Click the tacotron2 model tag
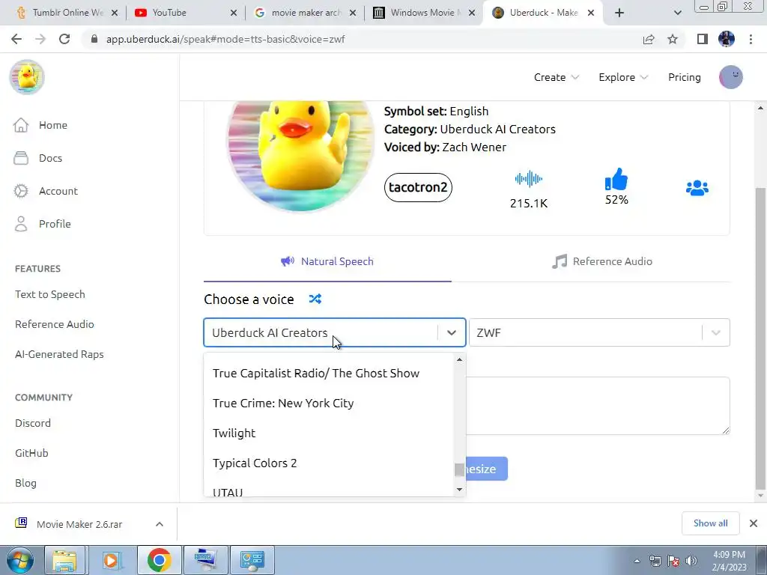 (418, 187)
